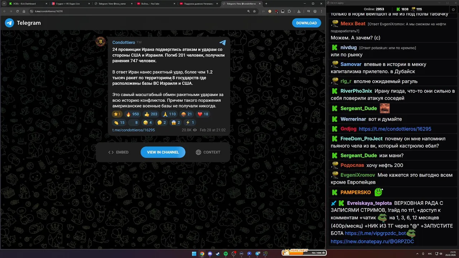Click the browser address bar URL
The width and height of the screenshot is (459, 258).
click(49, 11)
